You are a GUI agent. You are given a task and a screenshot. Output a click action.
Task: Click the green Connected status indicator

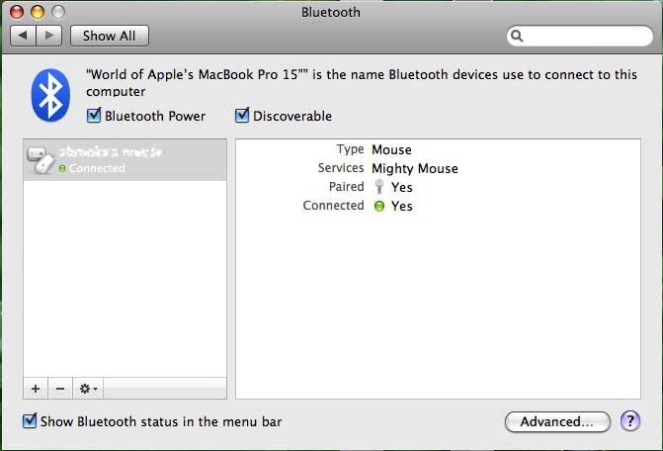(379, 206)
